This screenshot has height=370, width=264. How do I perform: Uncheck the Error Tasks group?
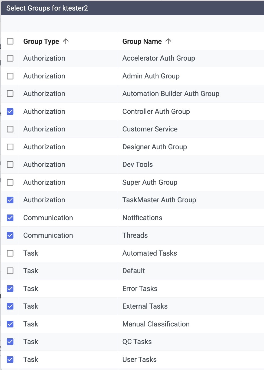[x=10, y=289]
